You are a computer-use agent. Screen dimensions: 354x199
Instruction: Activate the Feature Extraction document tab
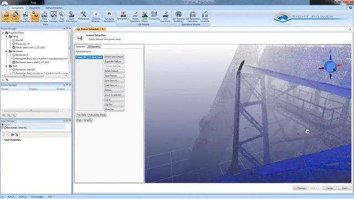tap(90, 29)
